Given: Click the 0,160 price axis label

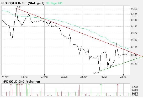Looking at the screenshot, I should click(134, 40).
